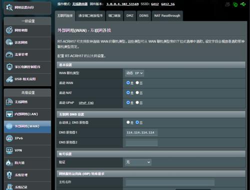The width and height of the screenshot is (250, 190).
Task: Open the 网络设置向导 quick setup wizard icon
Action: [9, 8]
